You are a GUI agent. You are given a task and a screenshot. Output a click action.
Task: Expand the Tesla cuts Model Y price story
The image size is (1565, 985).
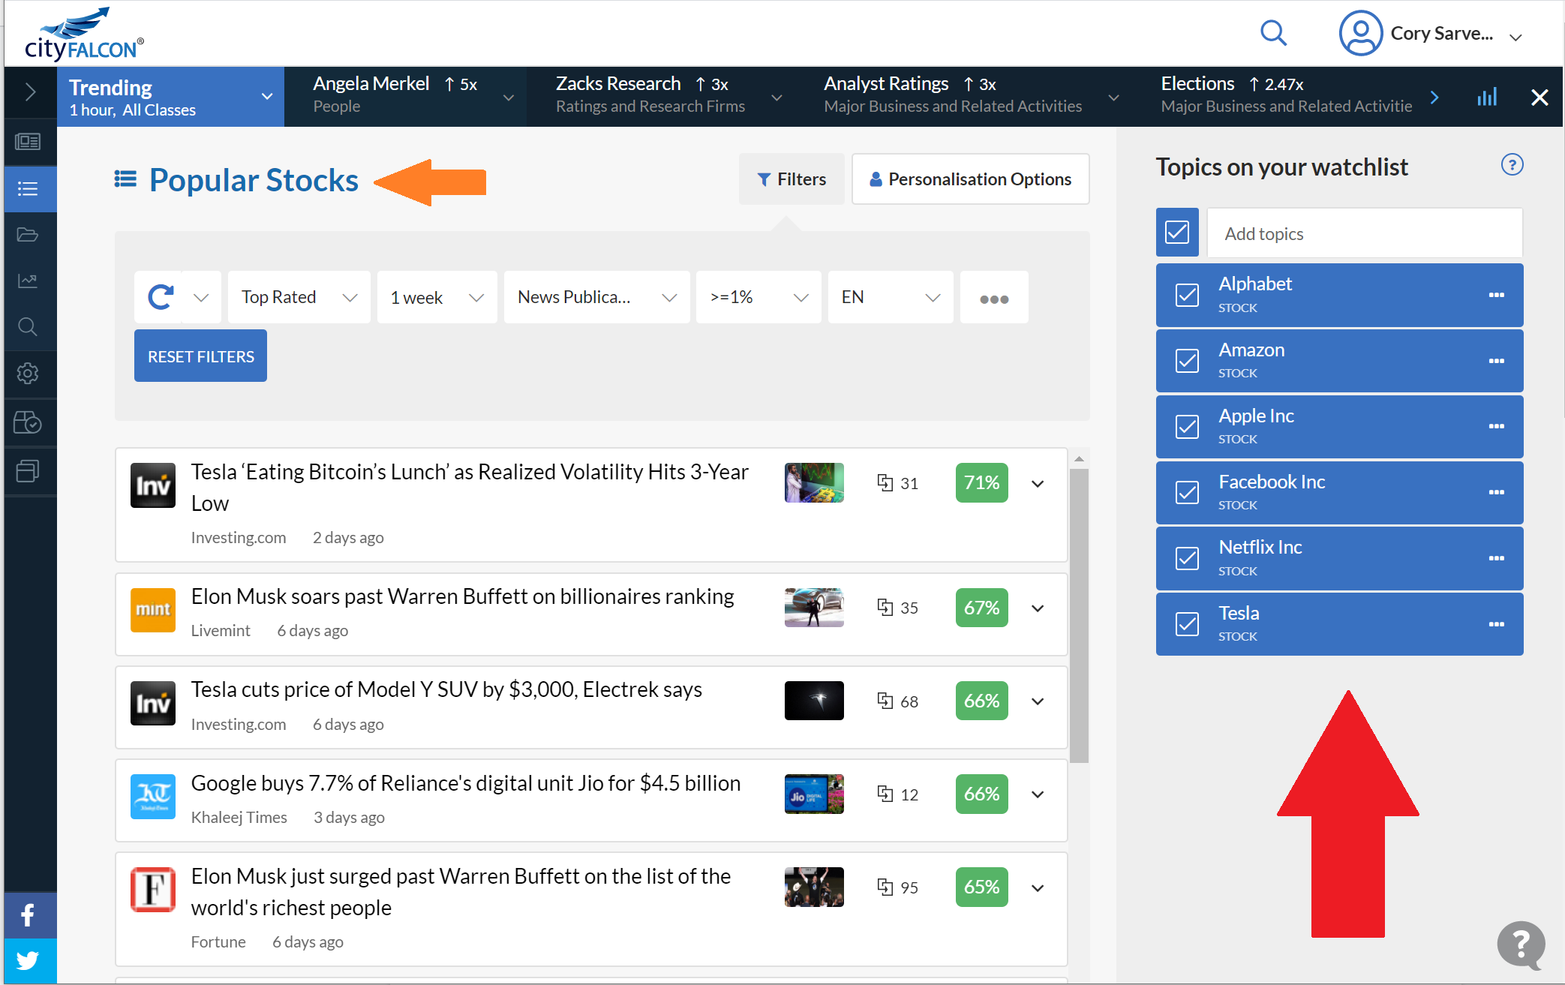tap(1038, 701)
